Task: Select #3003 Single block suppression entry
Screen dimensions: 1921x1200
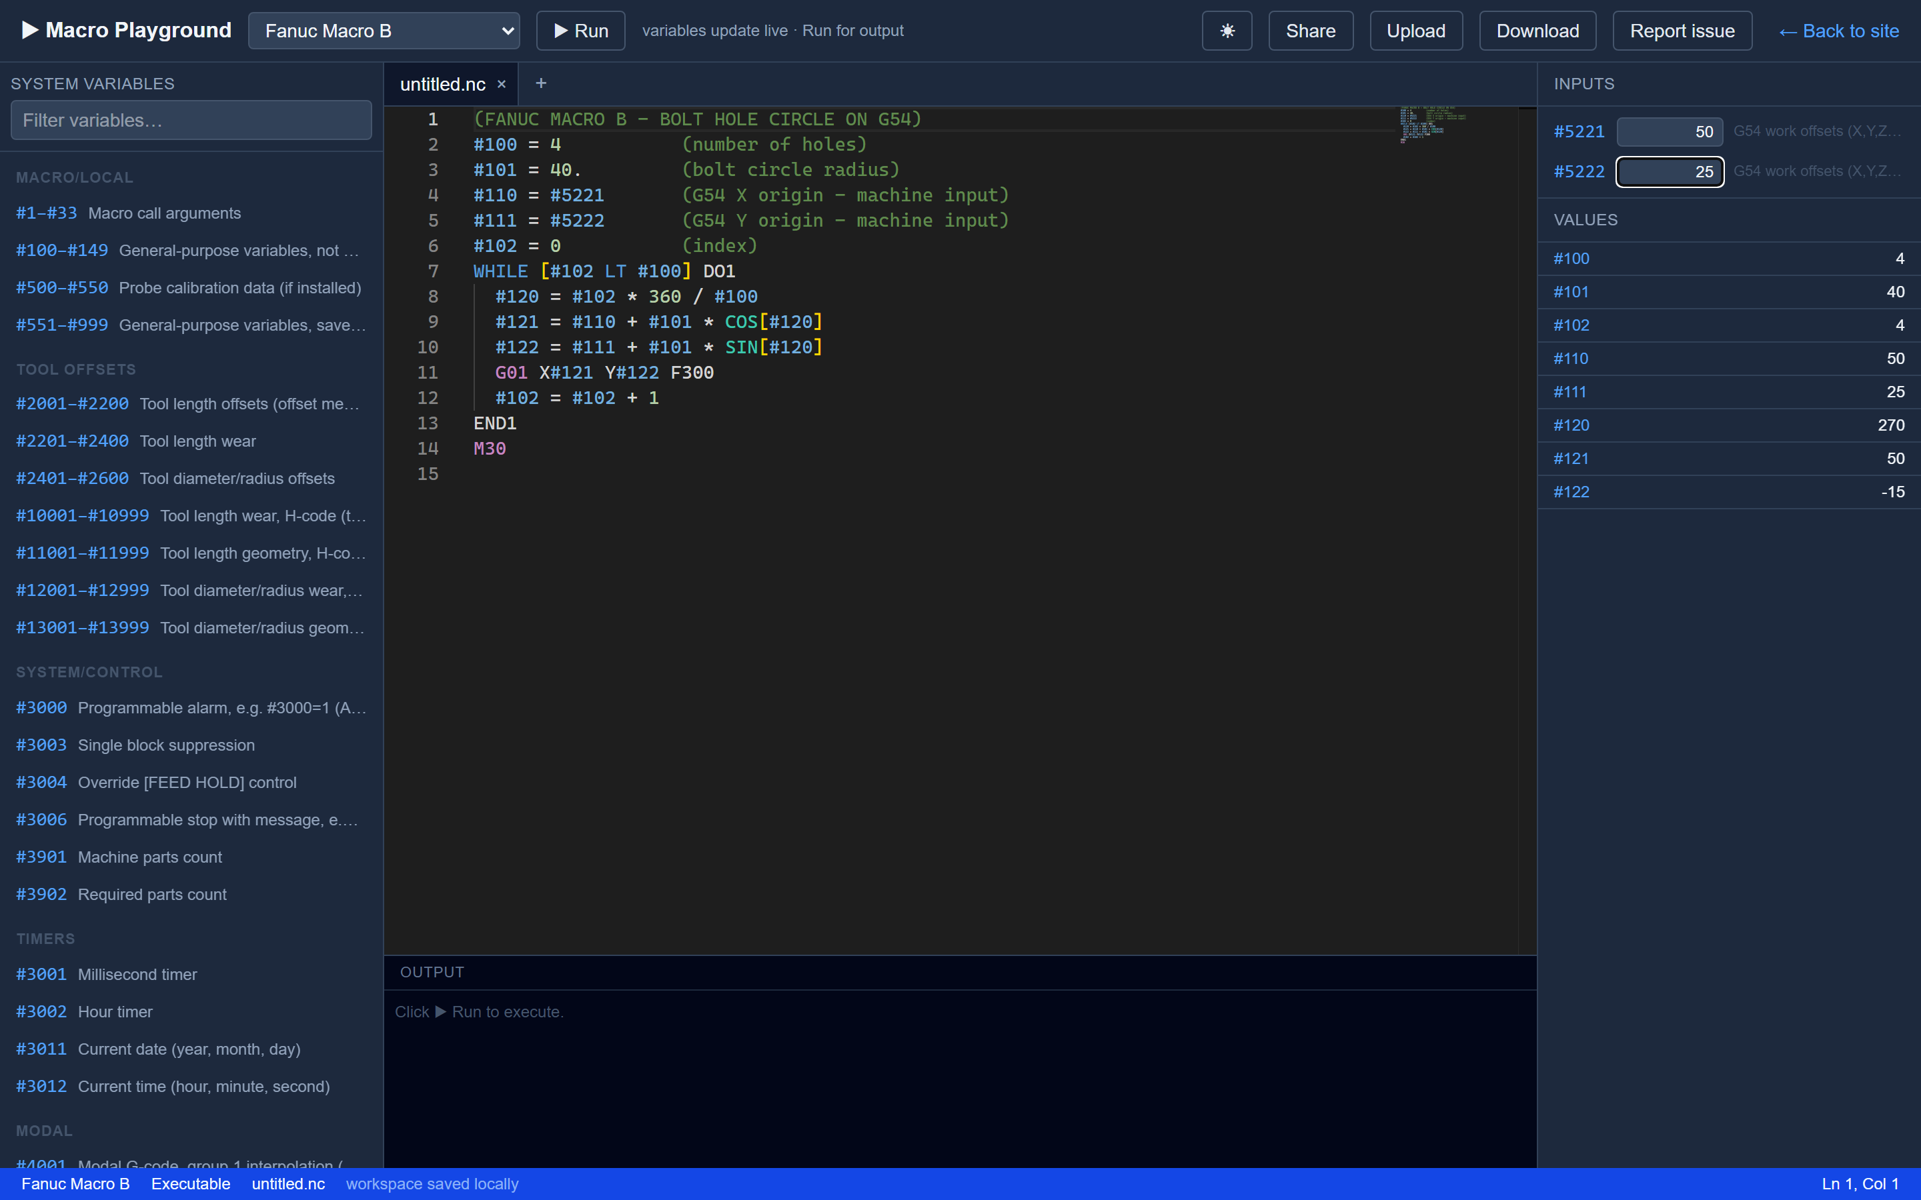Action: coord(191,745)
